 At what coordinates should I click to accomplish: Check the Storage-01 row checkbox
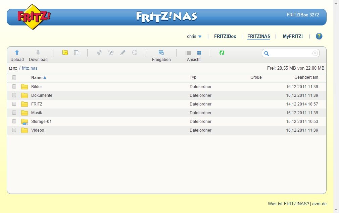click(14, 121)
